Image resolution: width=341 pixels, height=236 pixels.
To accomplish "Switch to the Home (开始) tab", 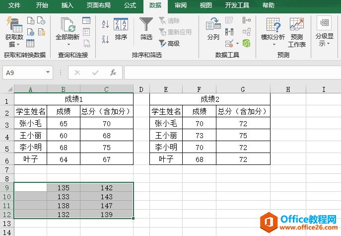I will tap(42, 5).
